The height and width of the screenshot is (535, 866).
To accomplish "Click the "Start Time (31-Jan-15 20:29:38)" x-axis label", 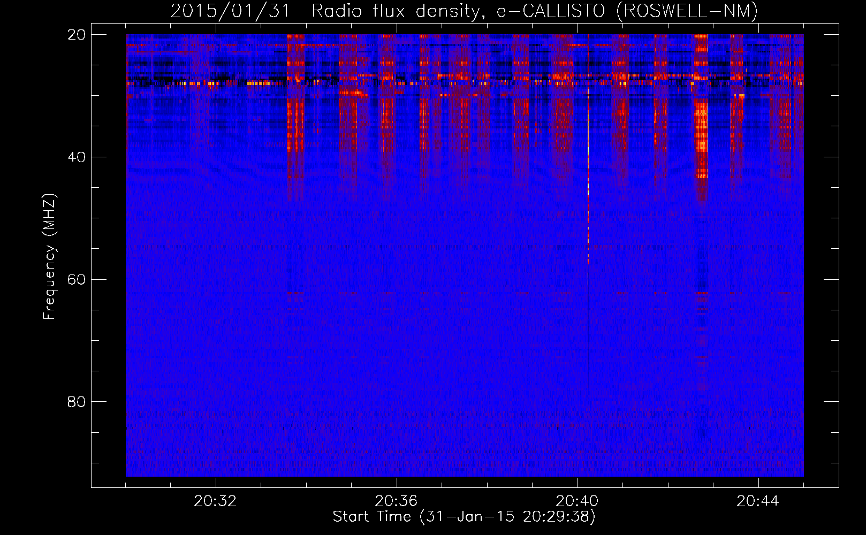I will pos(464,517).
